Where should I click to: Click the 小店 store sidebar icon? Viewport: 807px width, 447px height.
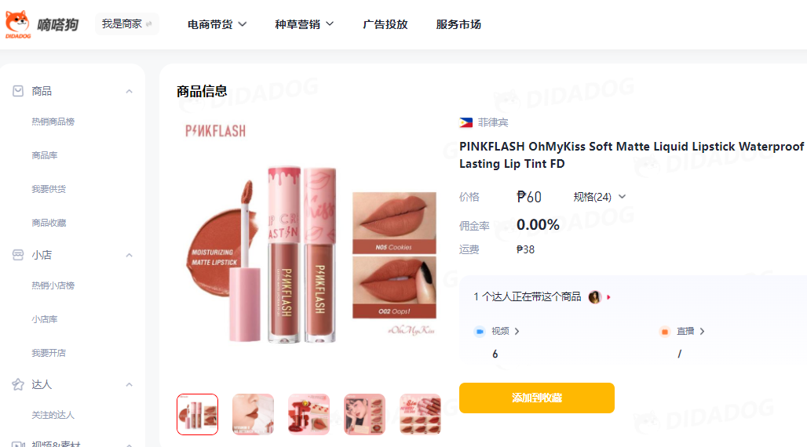point(18,255)
